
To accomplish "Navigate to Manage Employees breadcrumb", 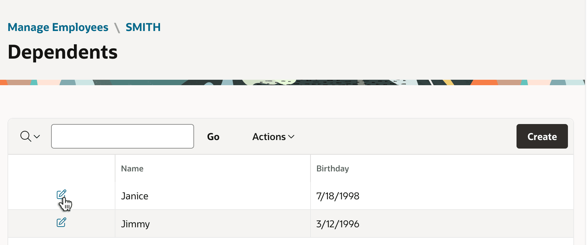I will [x=58, y=27].
